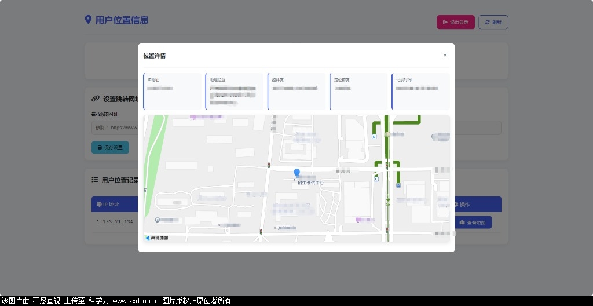The width and height of the screenshot is (593, 306).
Task: Click the 地理位置 info card
Action: [235, 91]
